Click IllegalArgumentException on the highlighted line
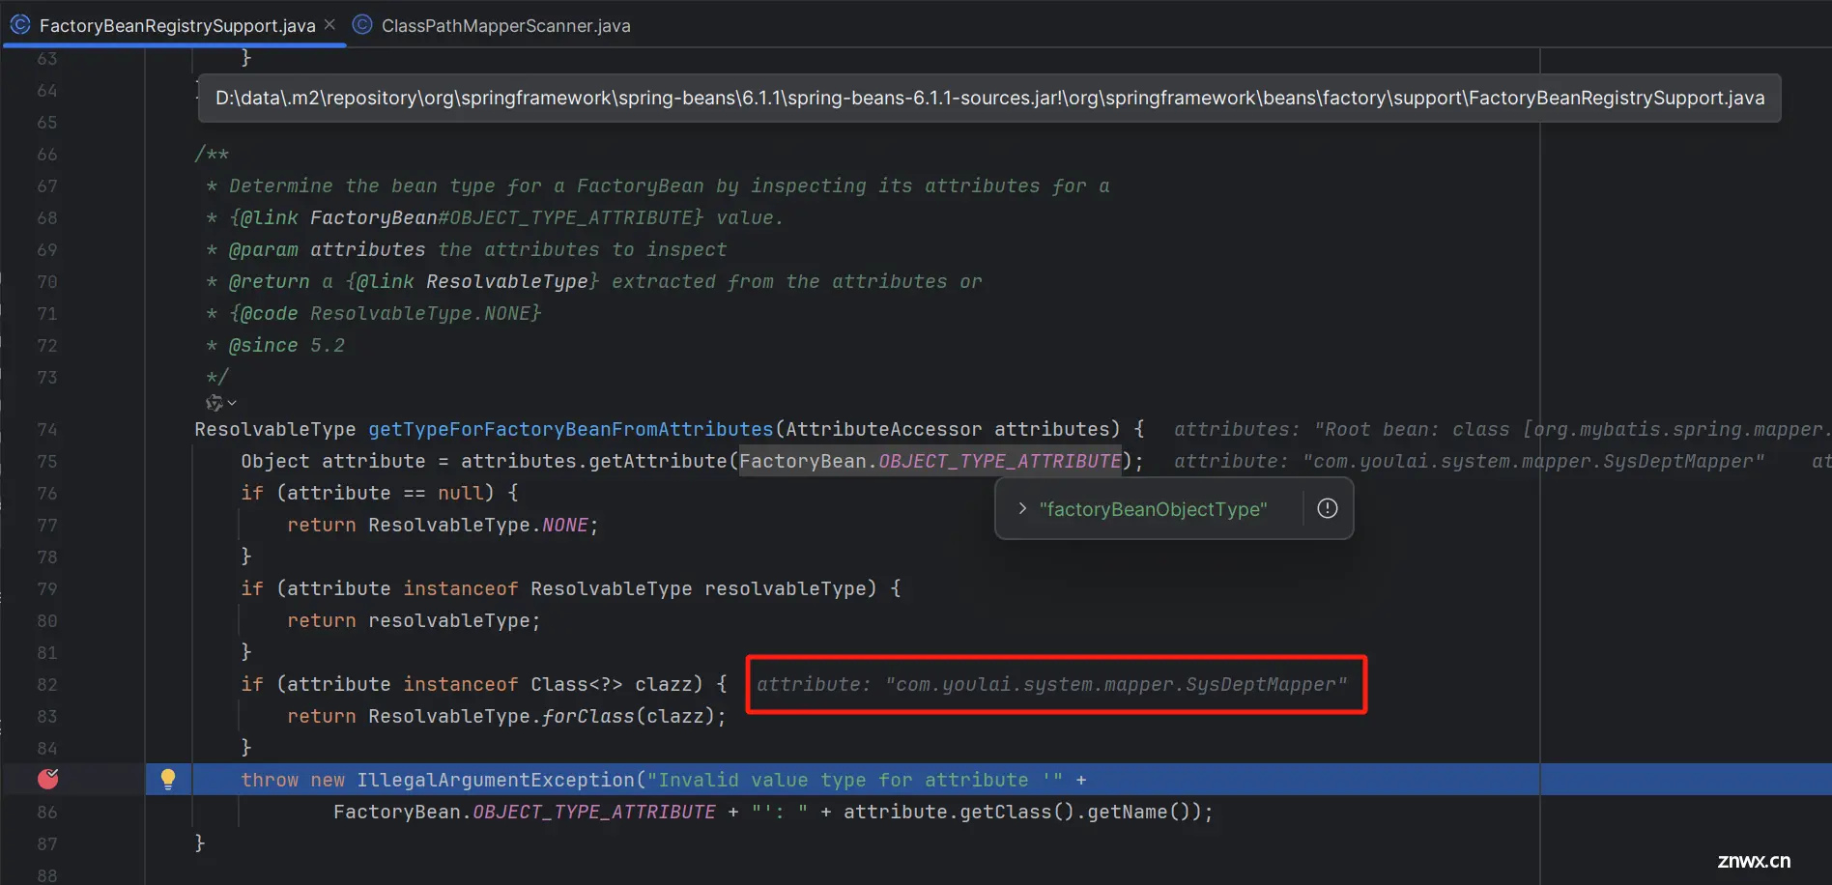Viewport: 1832px width, 885px height. coord(496,780)
